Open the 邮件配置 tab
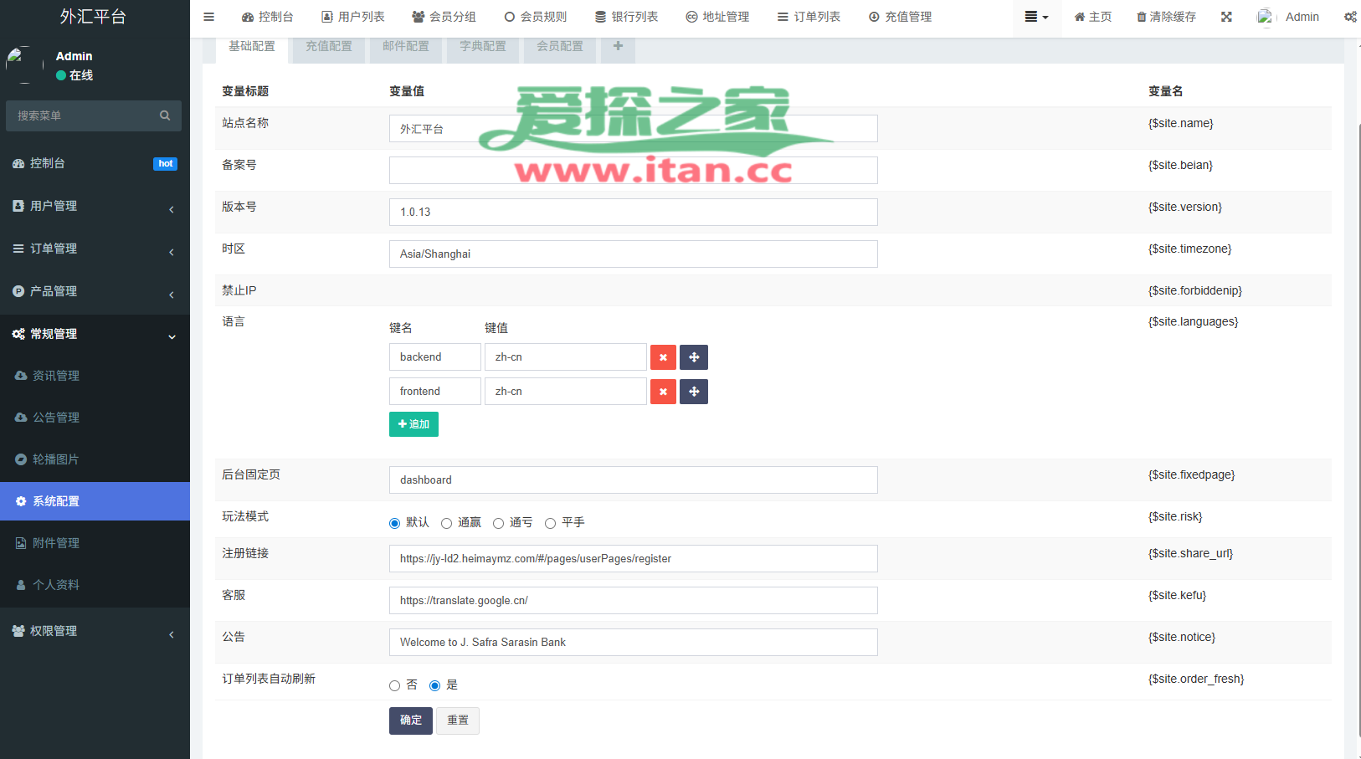The width and height of the screenshot is (1361, 759). tap(406, 47)
